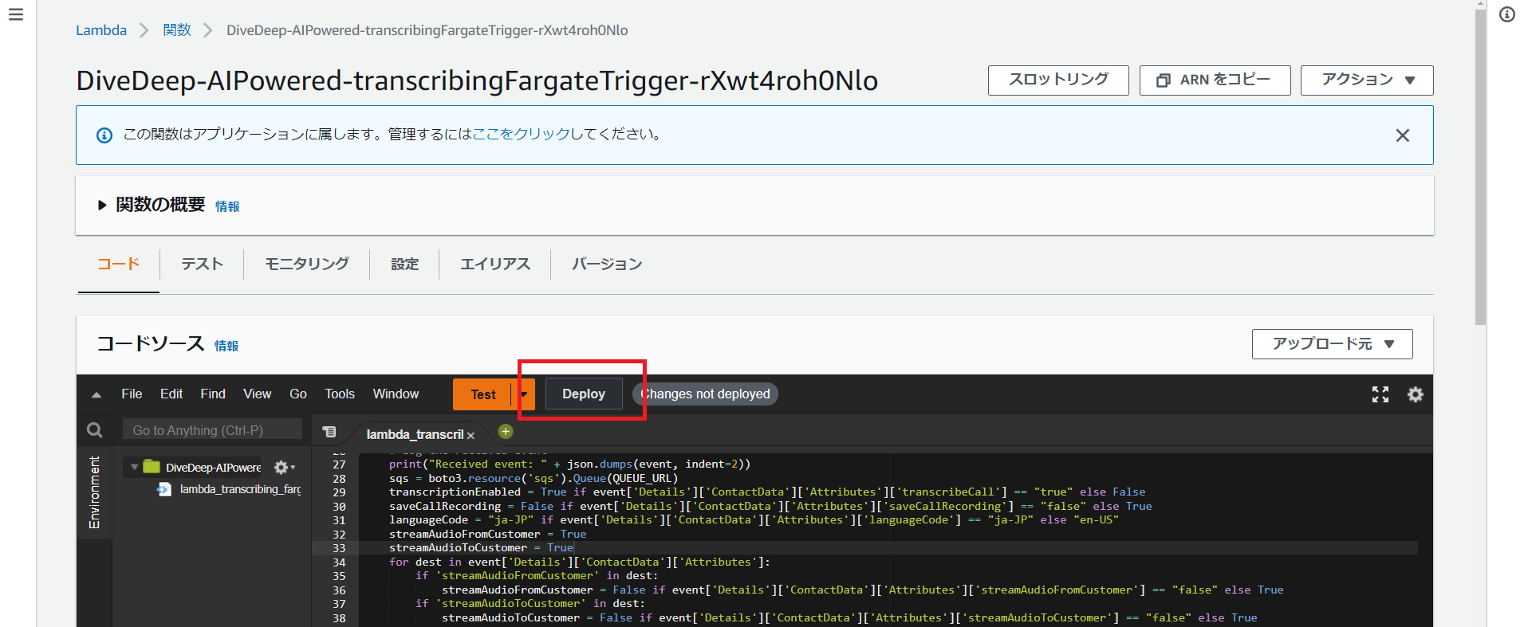Click the page vertical scrollbar
The image size is (1524, 627).
(1480, 166)
